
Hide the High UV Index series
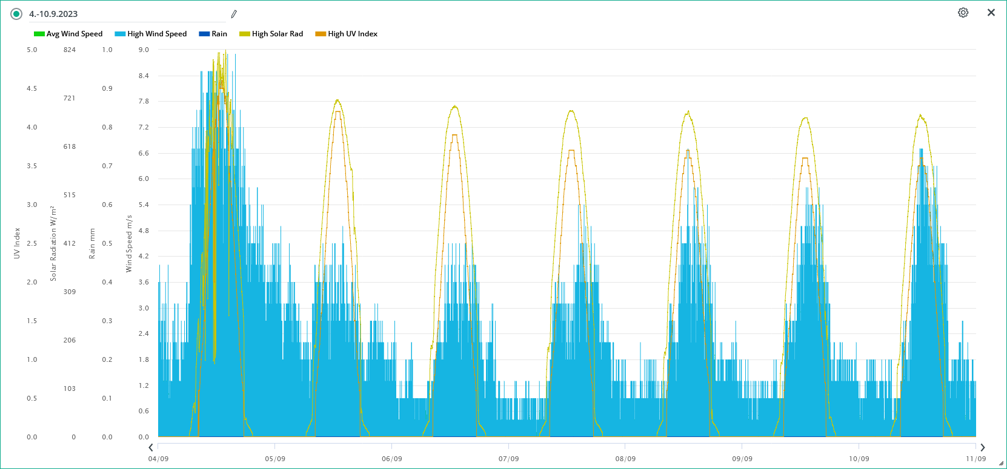click(x=353, y=34)
